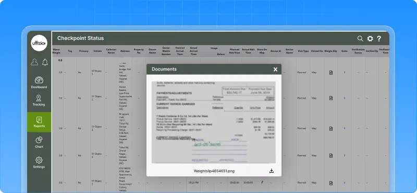
Task: Open the gear settings icon in header
Action: tap(370, 39)
